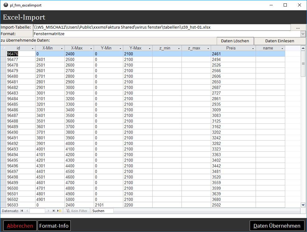Select the id cell 96477
Viewport: 307px width, 232px height.
(x=21, y=59)
